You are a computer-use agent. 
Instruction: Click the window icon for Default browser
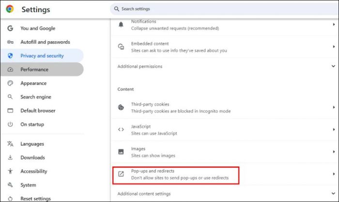[10, 110]
